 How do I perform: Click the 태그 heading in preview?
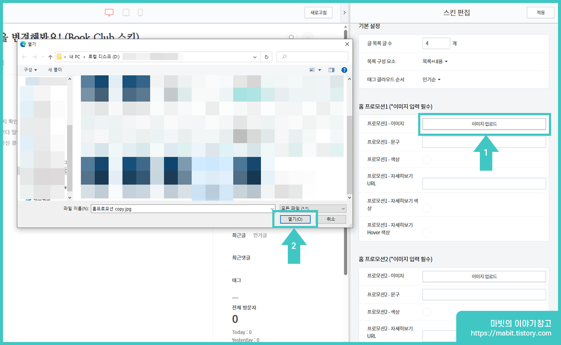tap(236, 280)
